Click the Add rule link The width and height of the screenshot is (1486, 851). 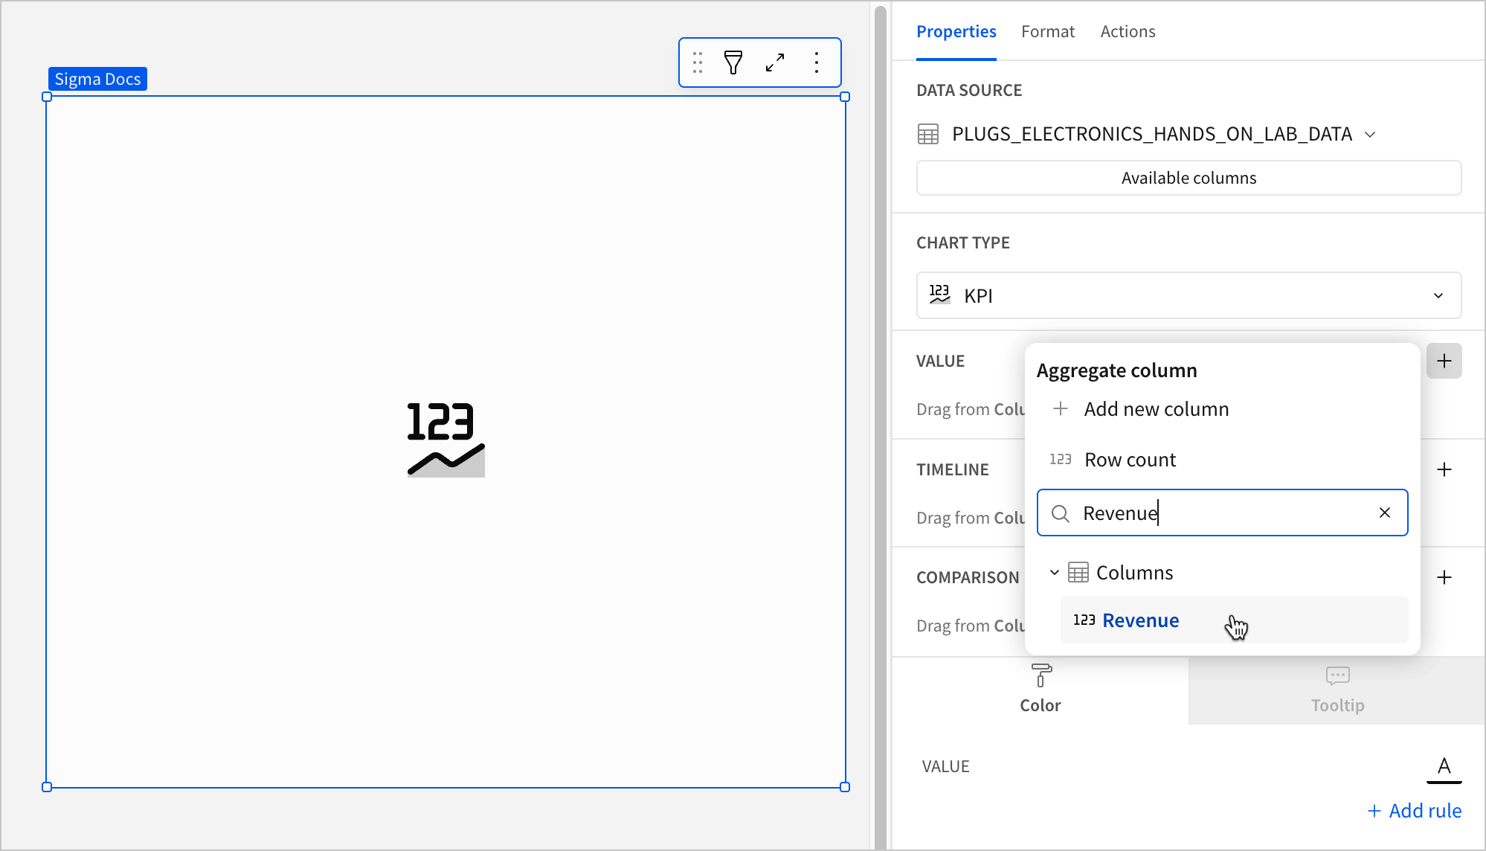[1414, 810]
